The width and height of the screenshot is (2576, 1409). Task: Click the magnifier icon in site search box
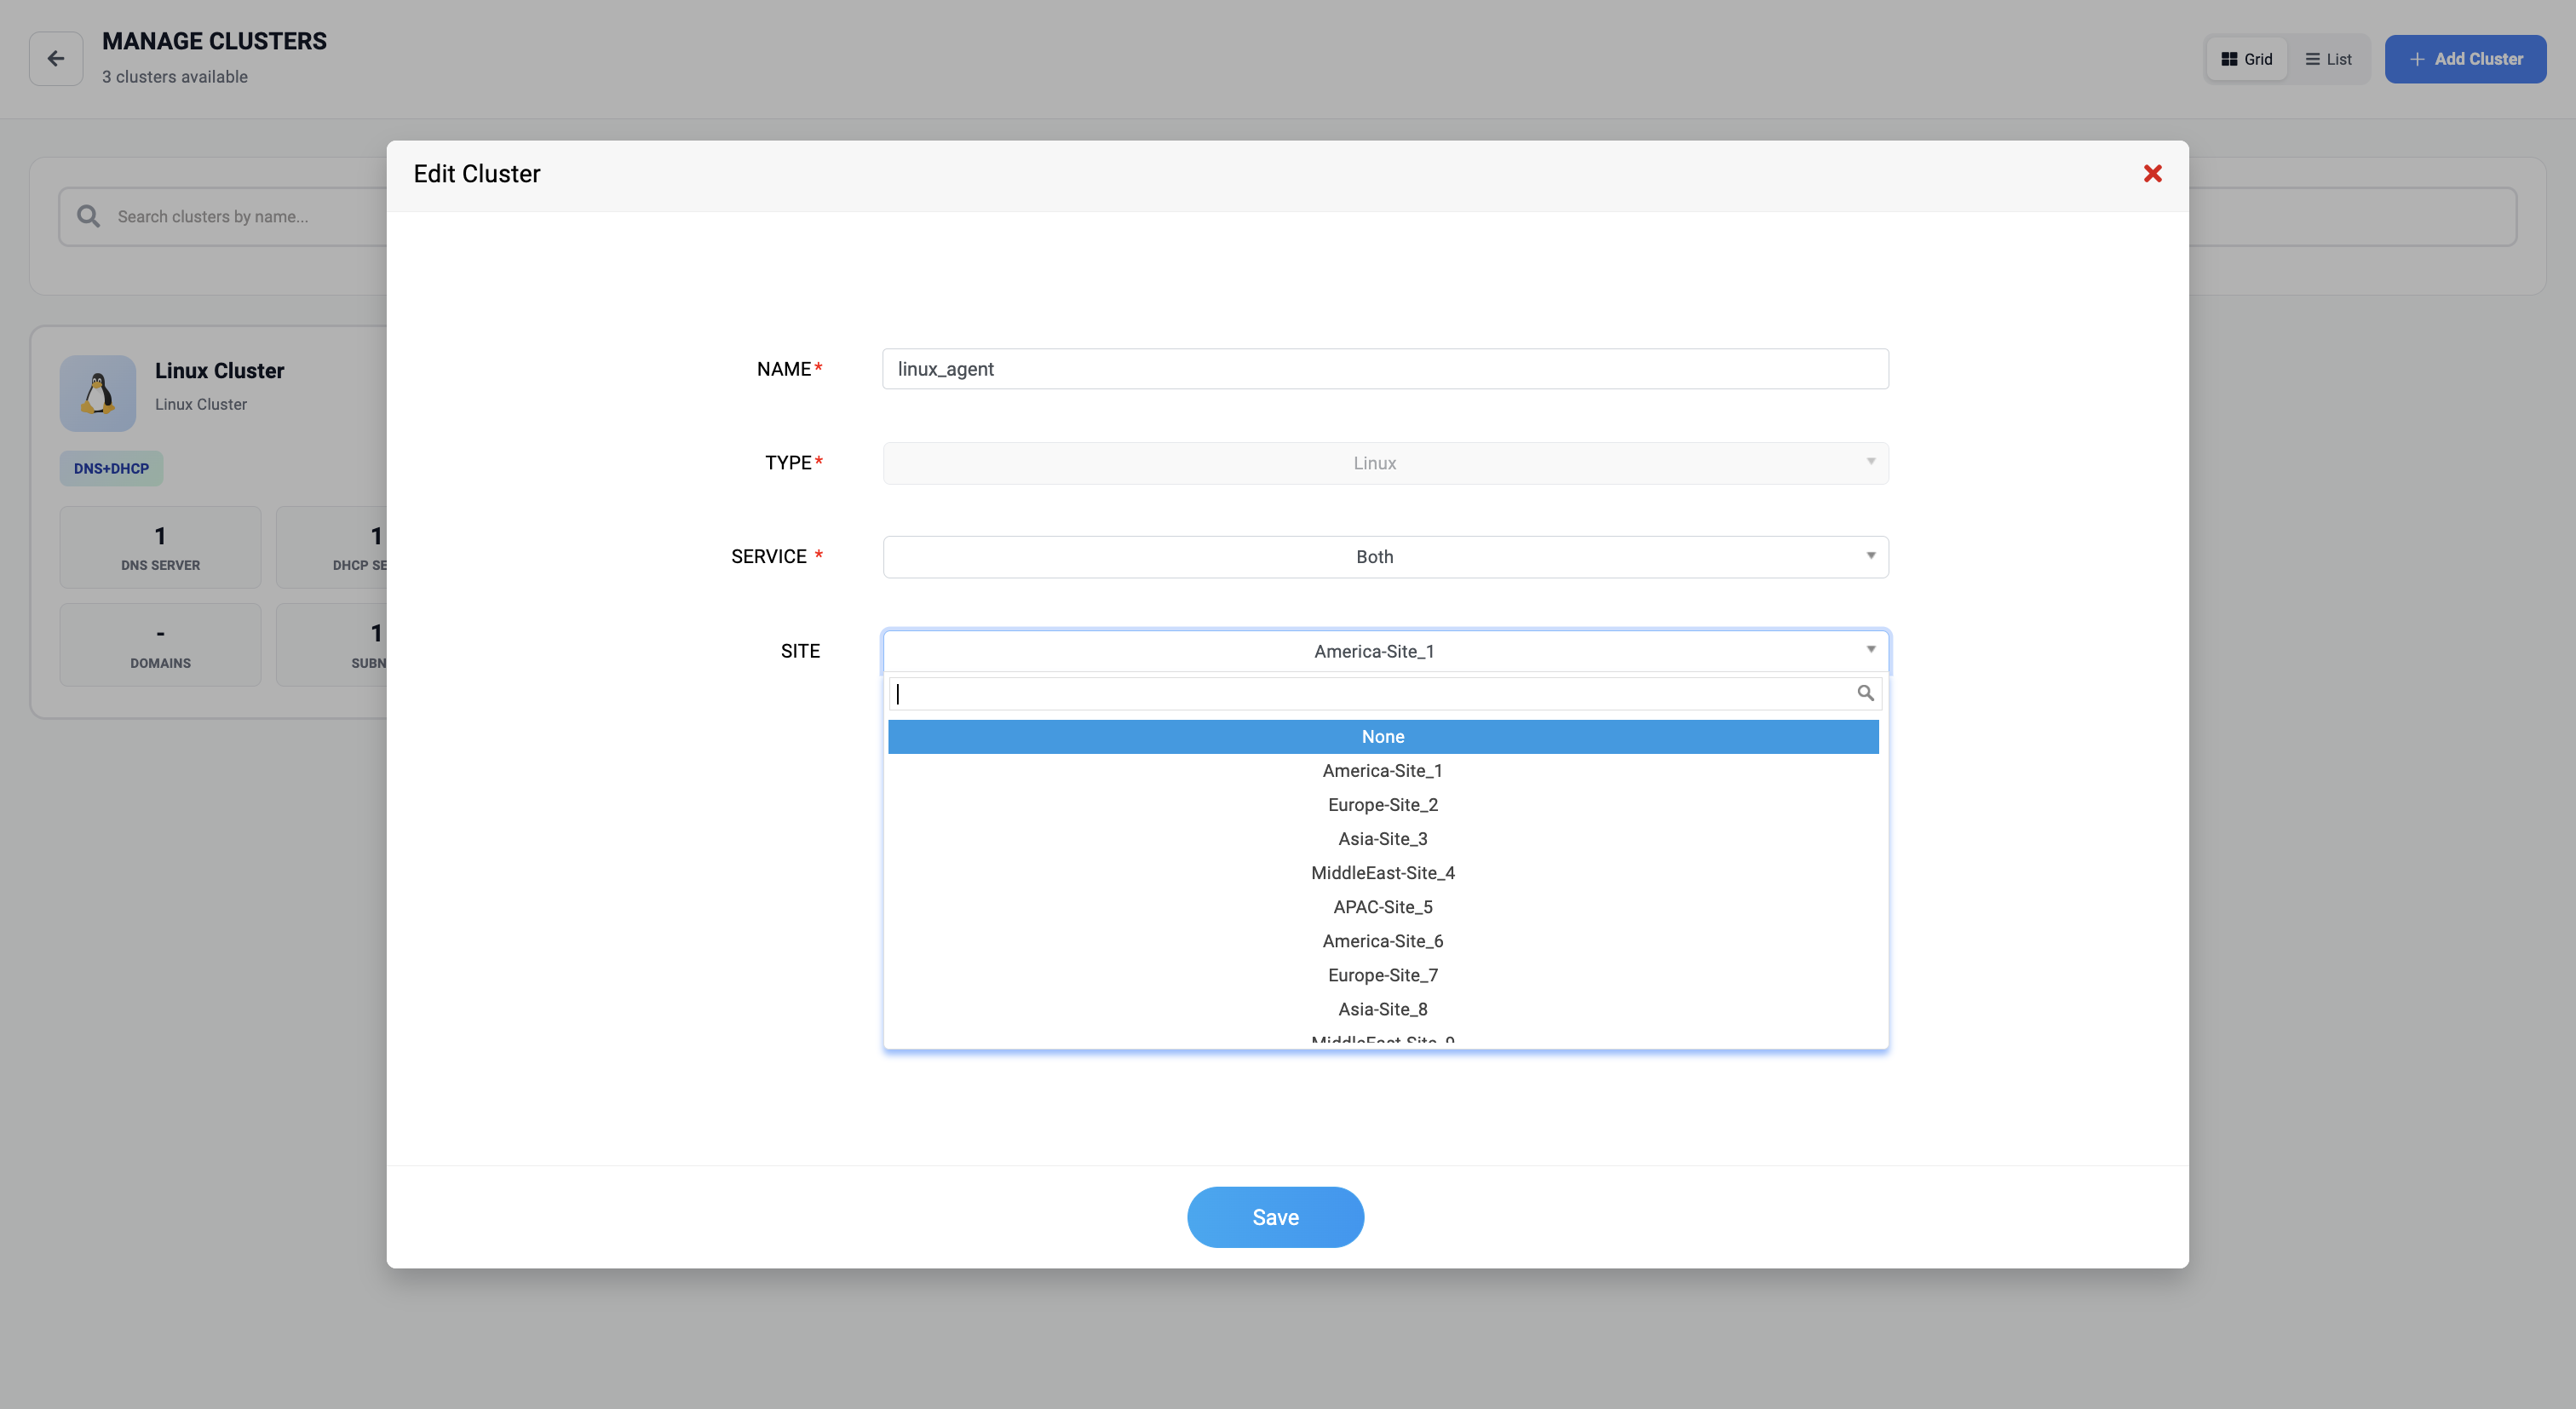1864,693
